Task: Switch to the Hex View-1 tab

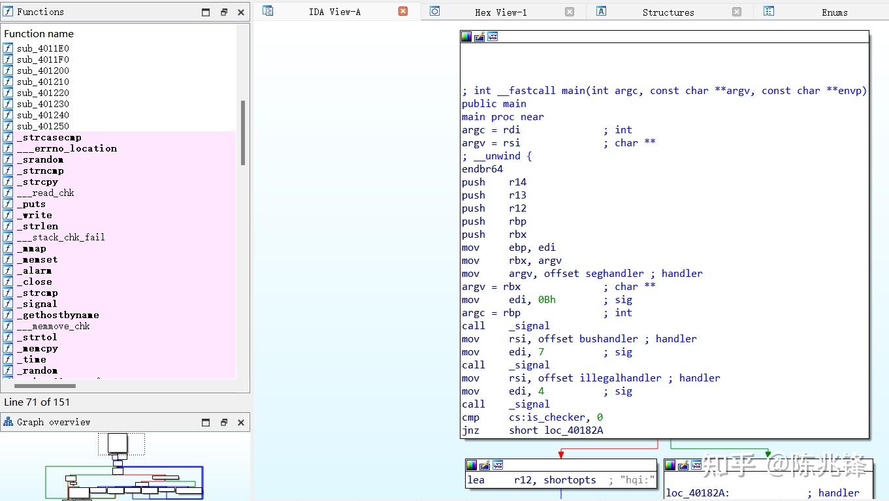Action: 500,12
